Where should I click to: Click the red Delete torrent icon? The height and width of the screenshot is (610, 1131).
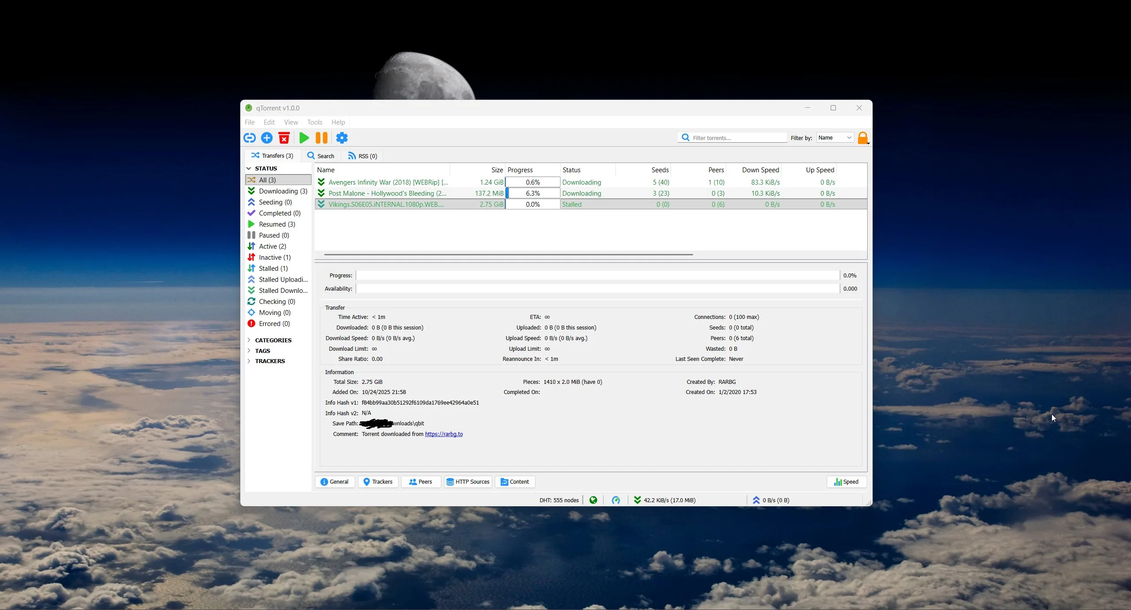coord(284,138)
